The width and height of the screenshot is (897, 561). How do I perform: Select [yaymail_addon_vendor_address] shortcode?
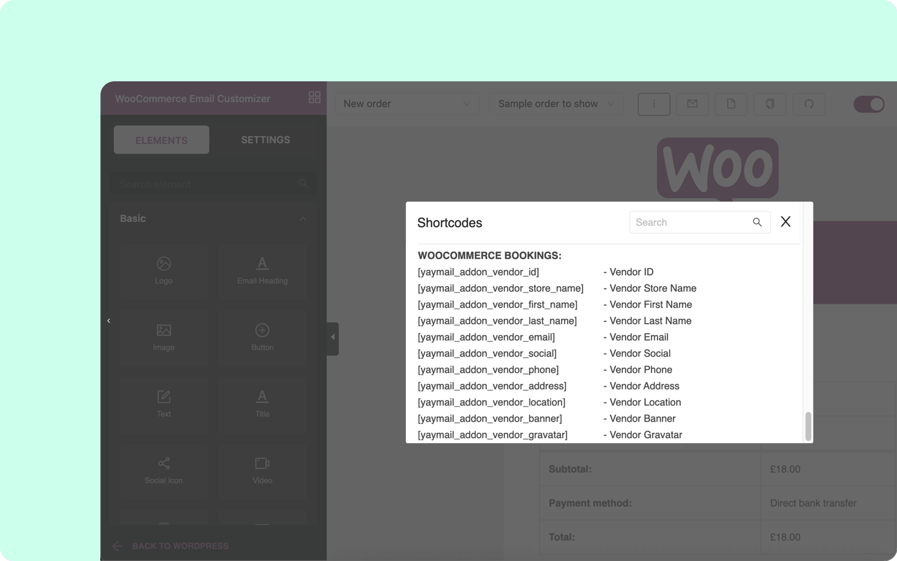(492, 386)
